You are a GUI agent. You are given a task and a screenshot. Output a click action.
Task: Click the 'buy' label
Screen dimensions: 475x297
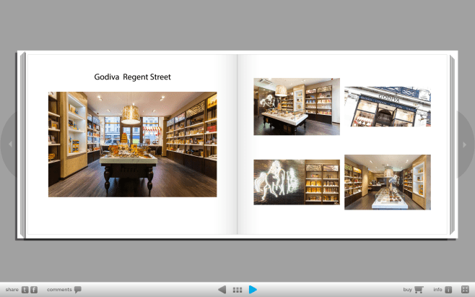tap(407, 290)
